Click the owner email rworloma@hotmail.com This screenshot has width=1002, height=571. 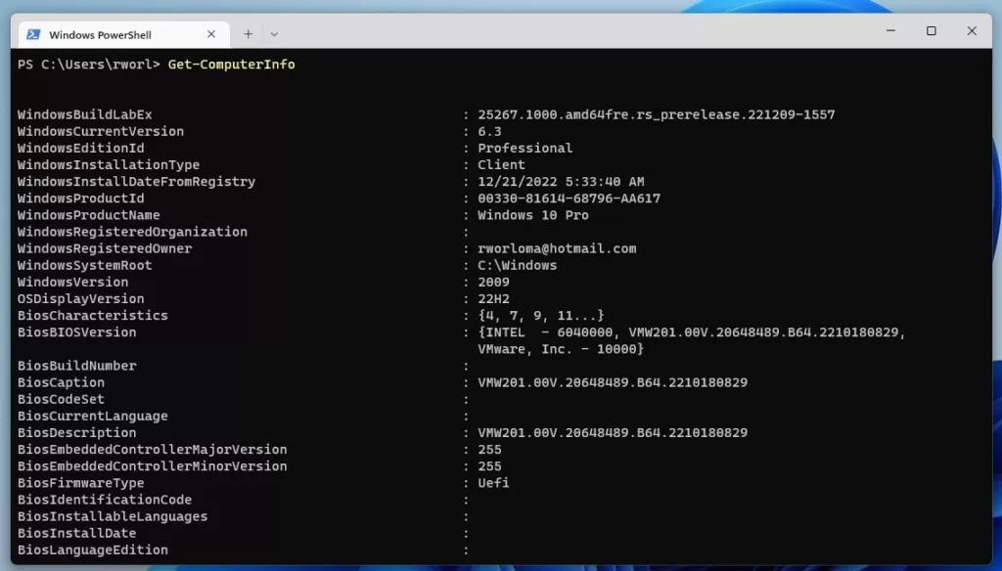coord(557,248)
